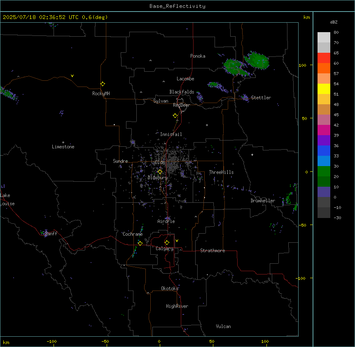Click the Limestone map label
Viewport: 355px width, 347px height.
coord(63,147)
